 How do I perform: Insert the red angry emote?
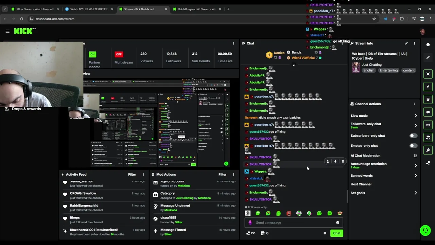point(289,213)
